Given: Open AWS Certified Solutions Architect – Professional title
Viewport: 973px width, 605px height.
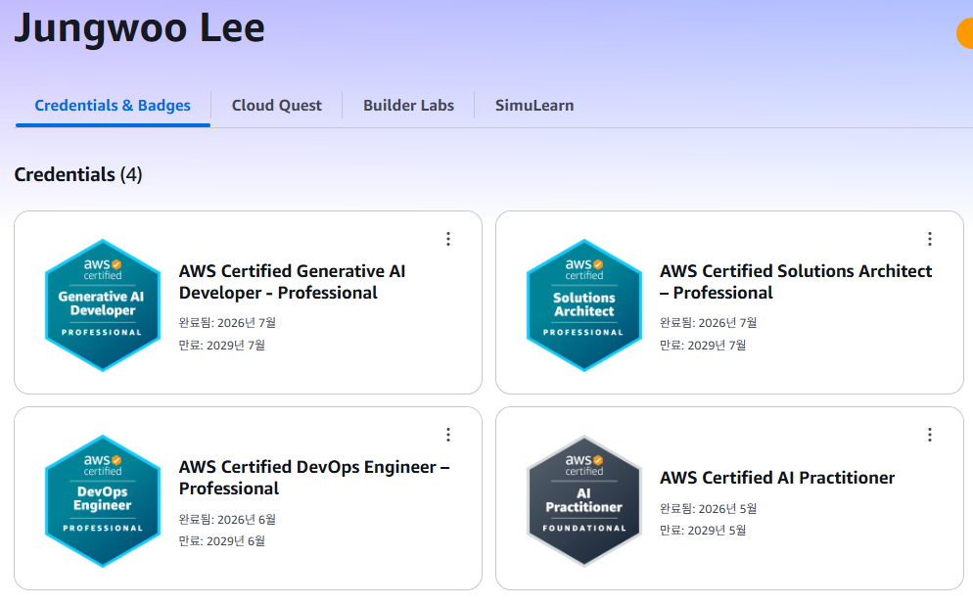Looking at the screenshot, I should pos(796,282).
